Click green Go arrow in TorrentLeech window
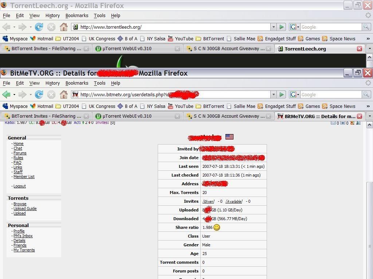Image resolution: width=373 pixels, height=279 pixels. 282,27
